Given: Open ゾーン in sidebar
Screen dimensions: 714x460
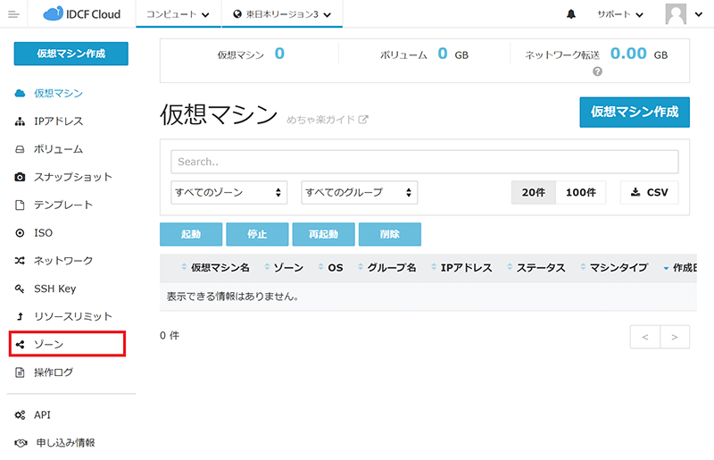Looking at the screenshot, I should point(48,344).
